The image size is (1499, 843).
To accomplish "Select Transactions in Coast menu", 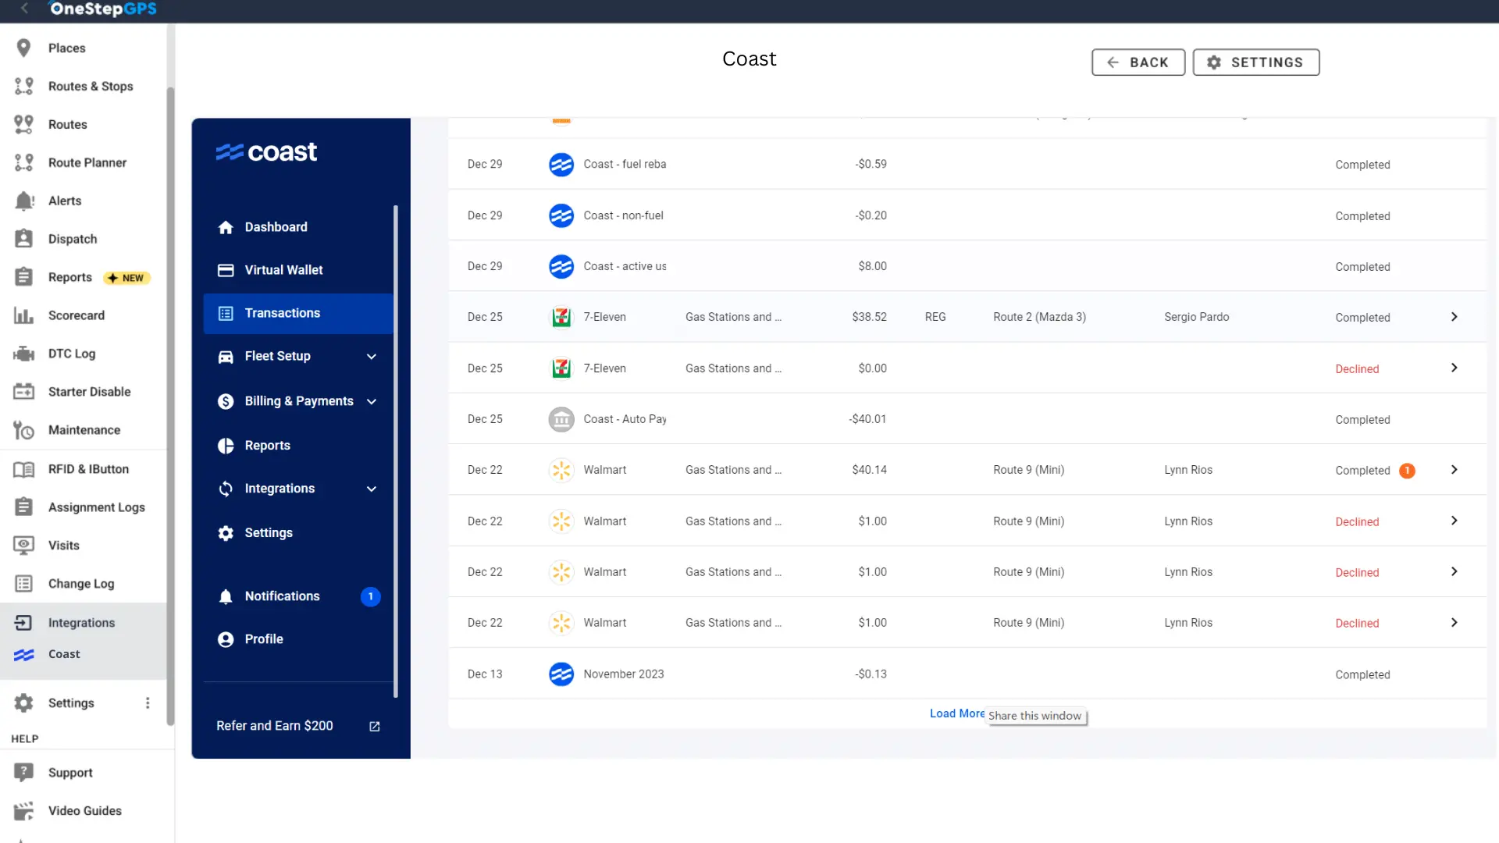I will coord(298,313).
